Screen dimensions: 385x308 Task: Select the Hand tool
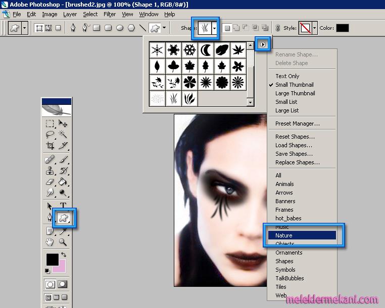point(50,242)
